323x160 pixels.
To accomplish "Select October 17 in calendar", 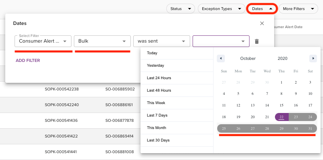I will [x=310, y=105].
